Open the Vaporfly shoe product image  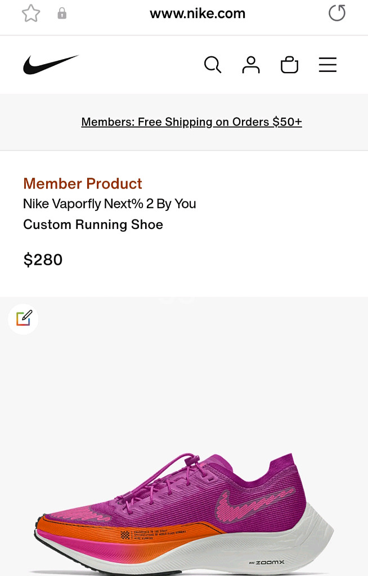coord(186,506)
